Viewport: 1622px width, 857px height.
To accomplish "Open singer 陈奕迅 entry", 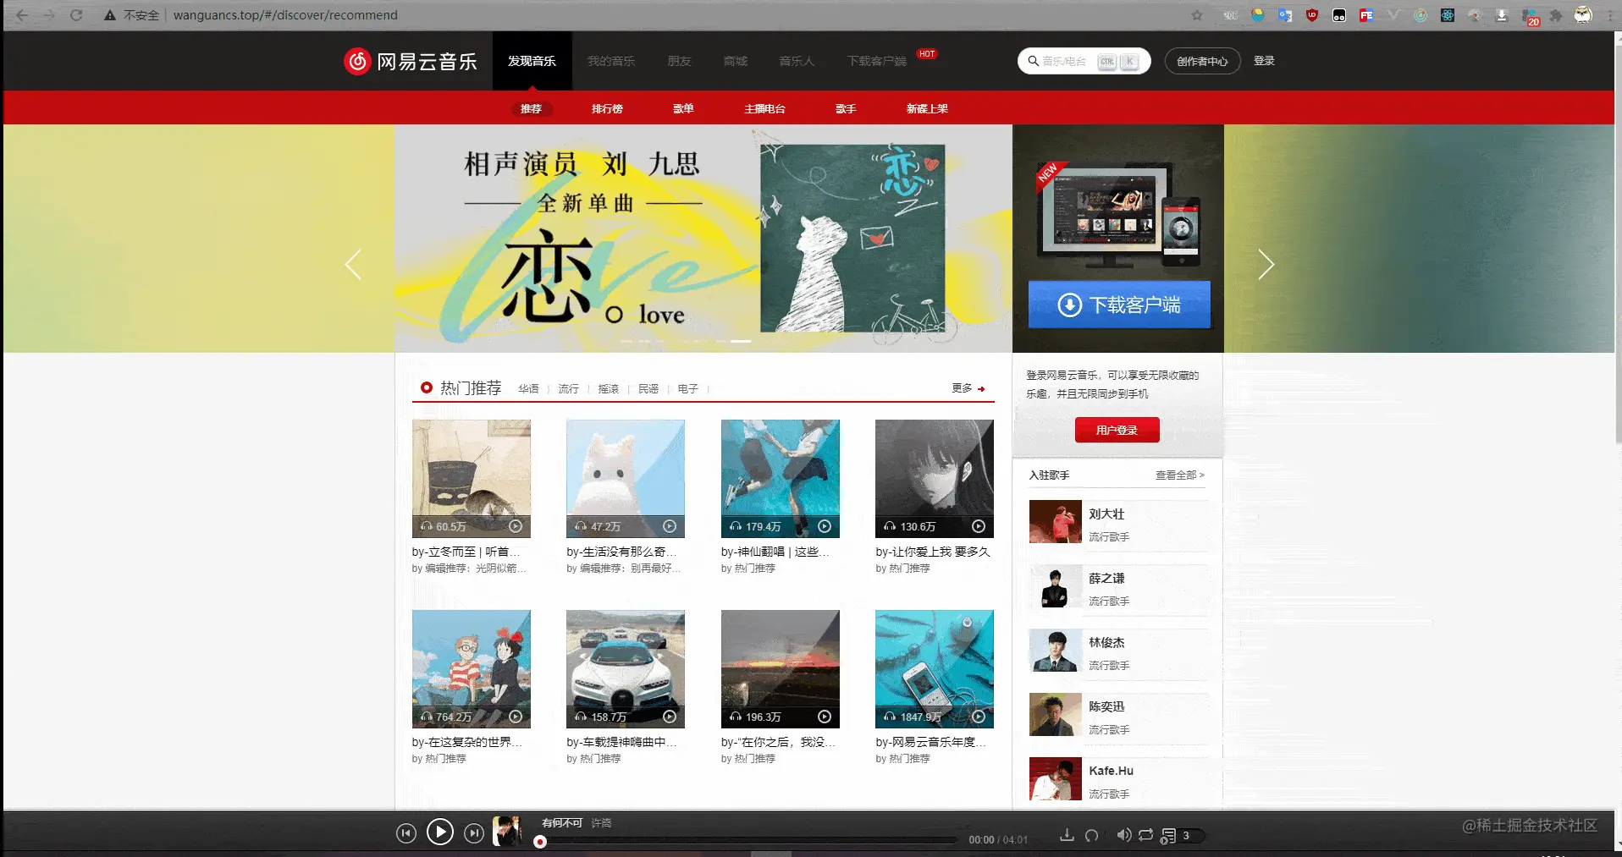I will (x=1117, y=714).
